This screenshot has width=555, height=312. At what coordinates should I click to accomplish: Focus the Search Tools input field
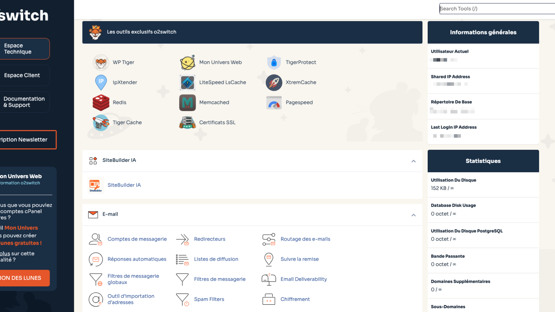click(496, 9)
